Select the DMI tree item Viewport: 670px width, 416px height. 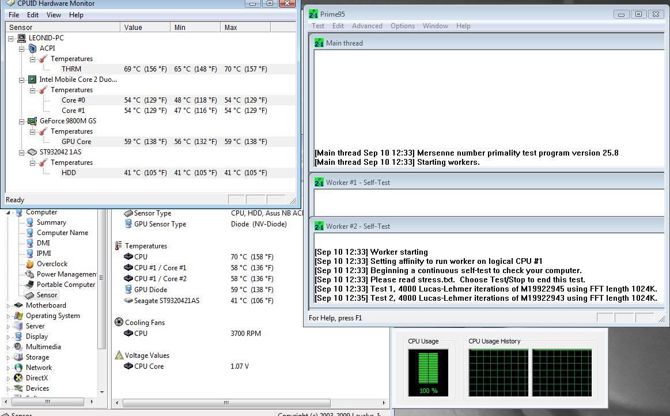[43, 243]
